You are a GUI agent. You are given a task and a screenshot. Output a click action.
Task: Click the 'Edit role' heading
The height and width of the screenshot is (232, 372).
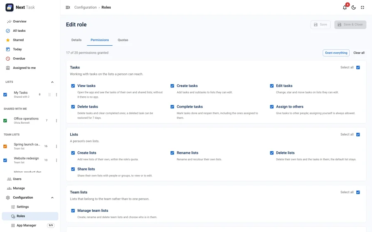point(76,25)
